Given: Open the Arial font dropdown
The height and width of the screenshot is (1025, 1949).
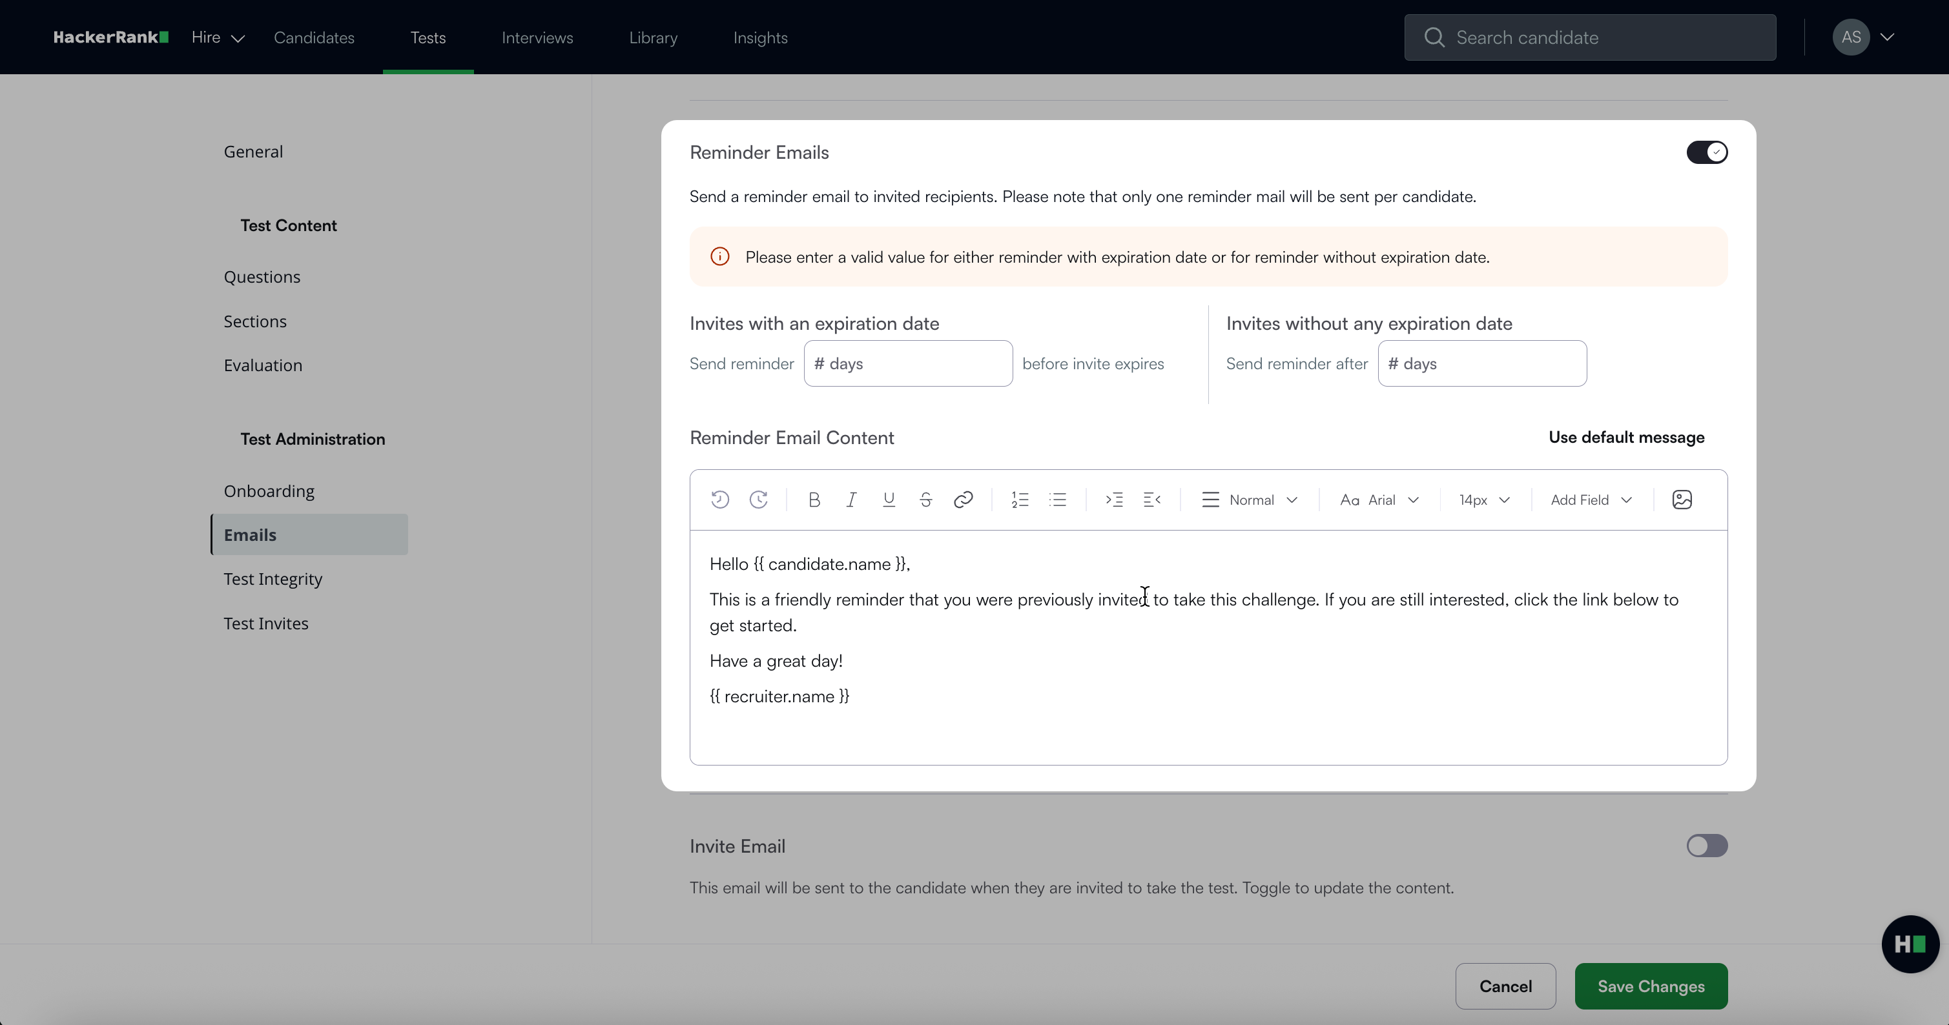Looking at the screenshot, I should click(x=1379, y=500).
